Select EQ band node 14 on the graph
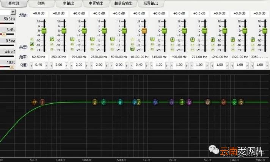Screen dimensions: 270x162 (223, 102)
